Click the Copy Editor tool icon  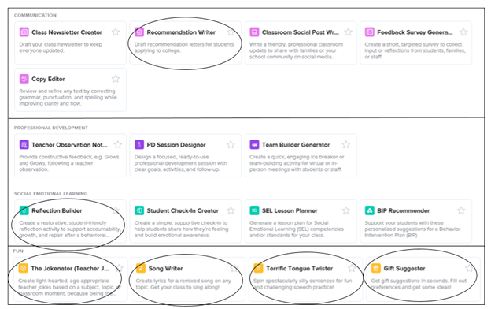point(24,79)
